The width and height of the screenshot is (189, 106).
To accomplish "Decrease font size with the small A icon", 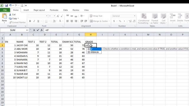I will tap(62, 16).
